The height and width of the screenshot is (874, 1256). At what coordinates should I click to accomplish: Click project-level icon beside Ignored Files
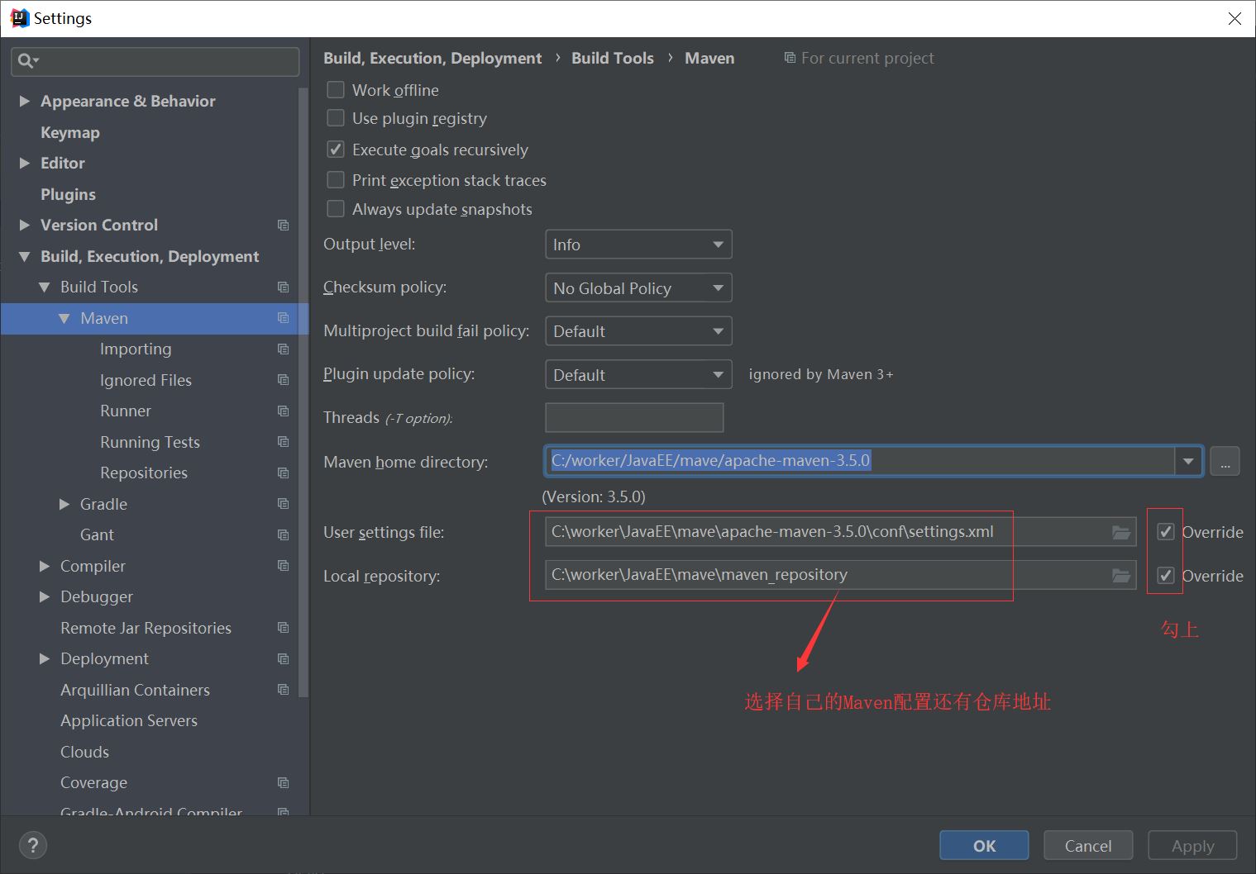pos(283,380)
